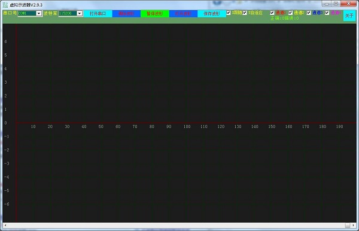Screen dimensions: 359x231
Task: Close the 虚拟示波器 window
Action: click(348, 4)
